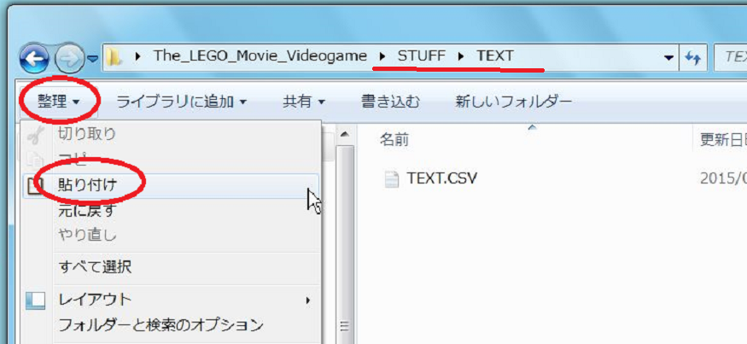Navigate to STUFF folder breadcrumb

[422, 56]
